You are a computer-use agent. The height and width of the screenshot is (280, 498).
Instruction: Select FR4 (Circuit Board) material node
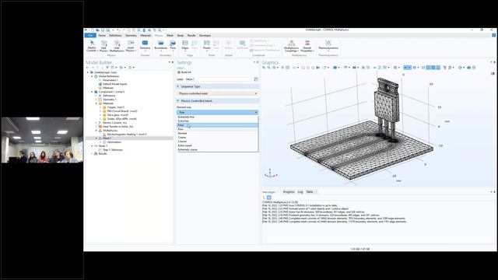pos(122,111)
